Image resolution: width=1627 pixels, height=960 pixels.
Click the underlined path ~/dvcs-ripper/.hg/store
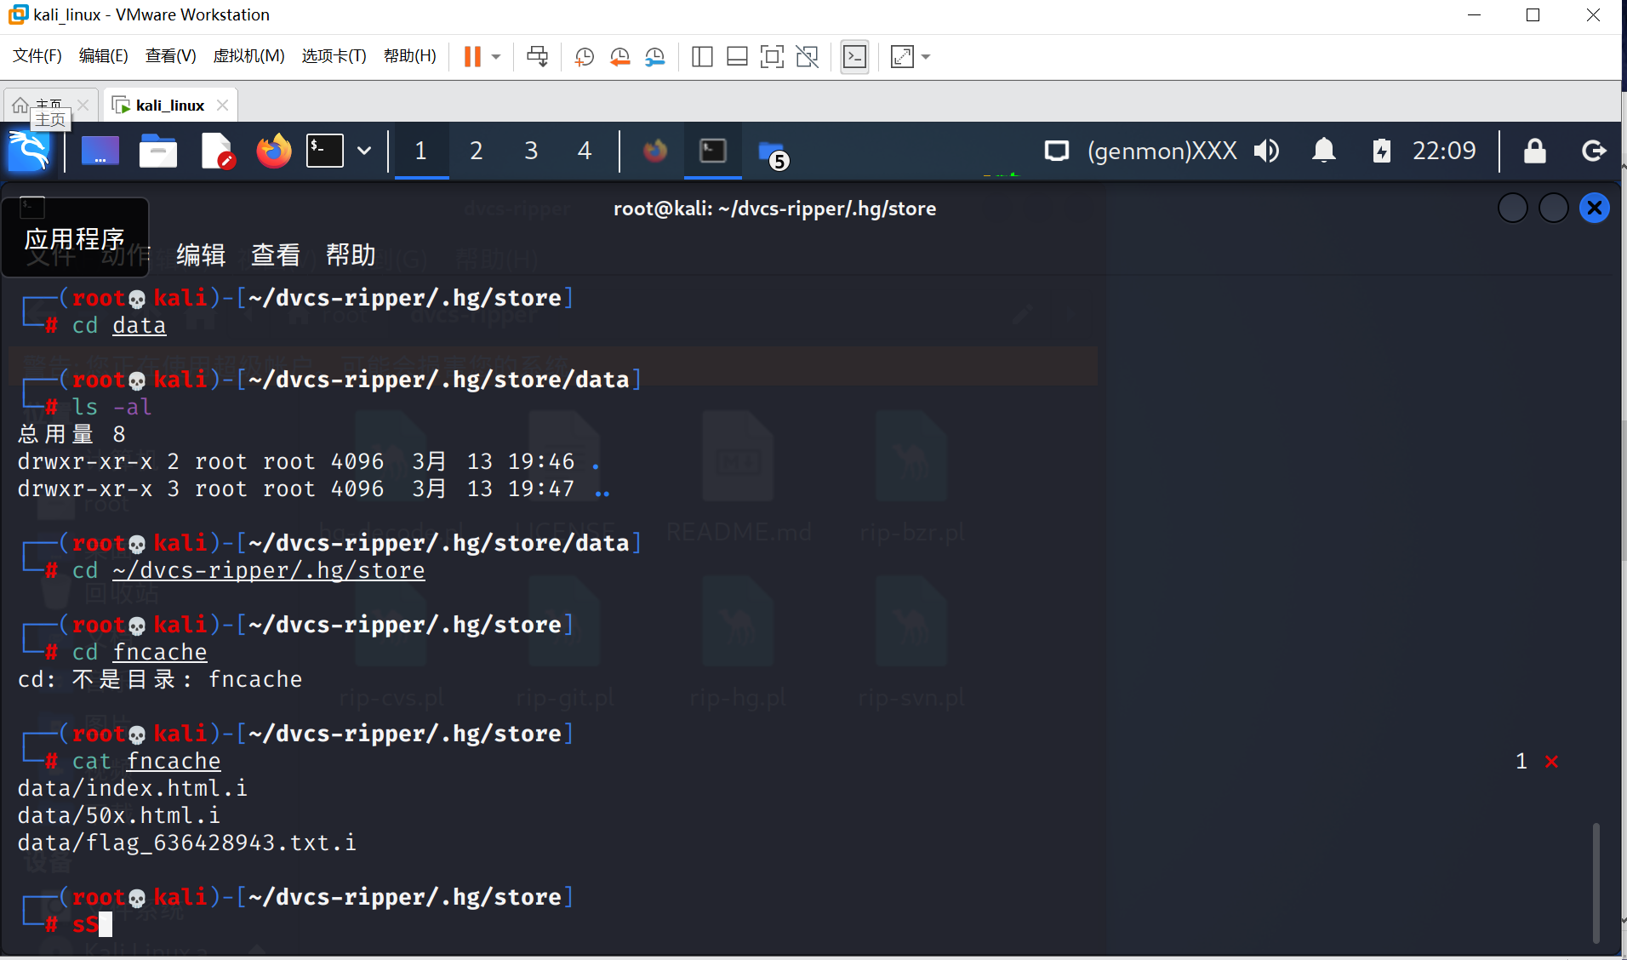[x=269, y=570]
